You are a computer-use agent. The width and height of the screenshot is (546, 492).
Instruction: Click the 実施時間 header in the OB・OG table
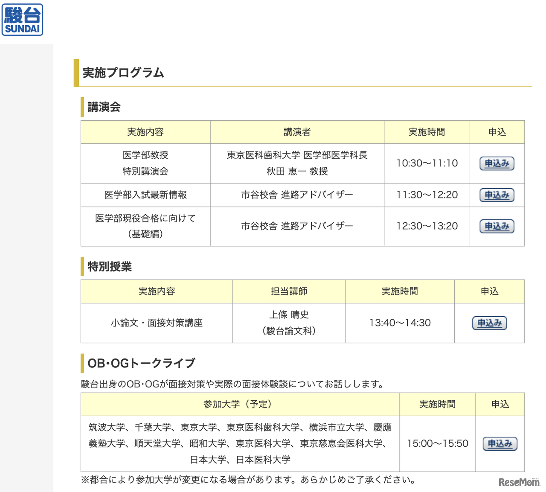[x=437, y=404]
